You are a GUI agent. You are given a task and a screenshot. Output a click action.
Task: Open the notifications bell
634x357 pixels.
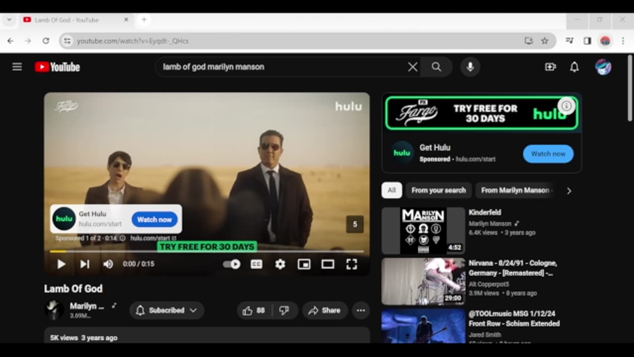(574, 67)
